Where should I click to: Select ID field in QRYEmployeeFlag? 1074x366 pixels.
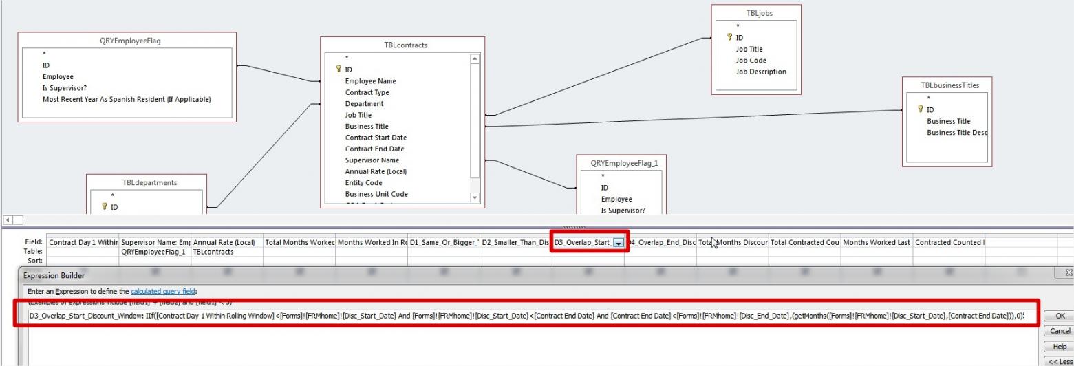click(45, 65)
